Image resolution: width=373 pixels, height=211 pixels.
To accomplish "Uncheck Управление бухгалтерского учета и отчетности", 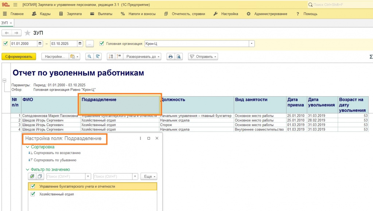I will click(33, 186).
